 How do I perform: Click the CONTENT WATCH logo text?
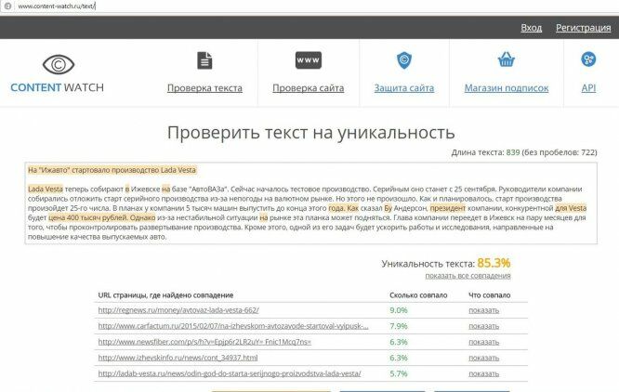coord(58,87)
